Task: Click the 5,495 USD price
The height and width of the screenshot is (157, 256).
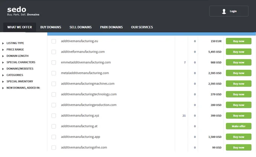Action: coord(215,52)
